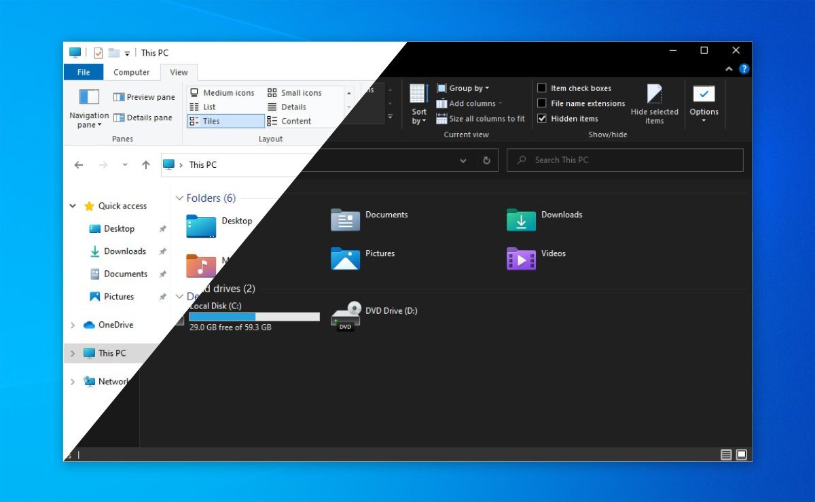Open the Documents folder icon
The image size is (815, 502).
click(345, 220)
